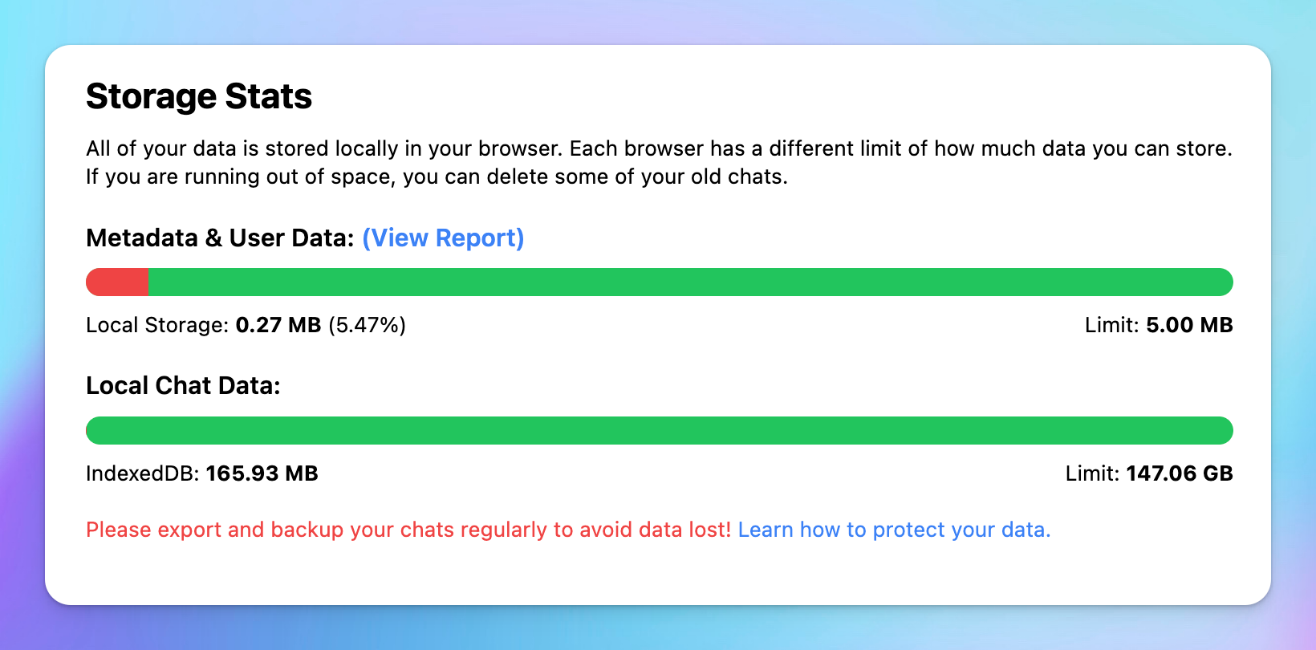
Task: Click the IndexedDB label text
Action: [x=142, y=473]
